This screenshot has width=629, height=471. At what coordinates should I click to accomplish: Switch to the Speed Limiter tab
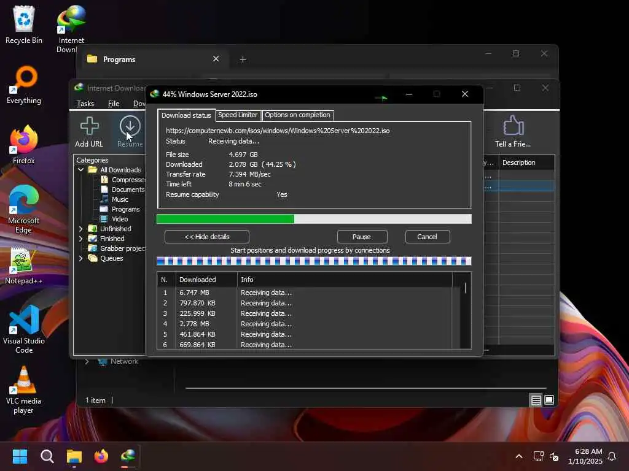238,115
